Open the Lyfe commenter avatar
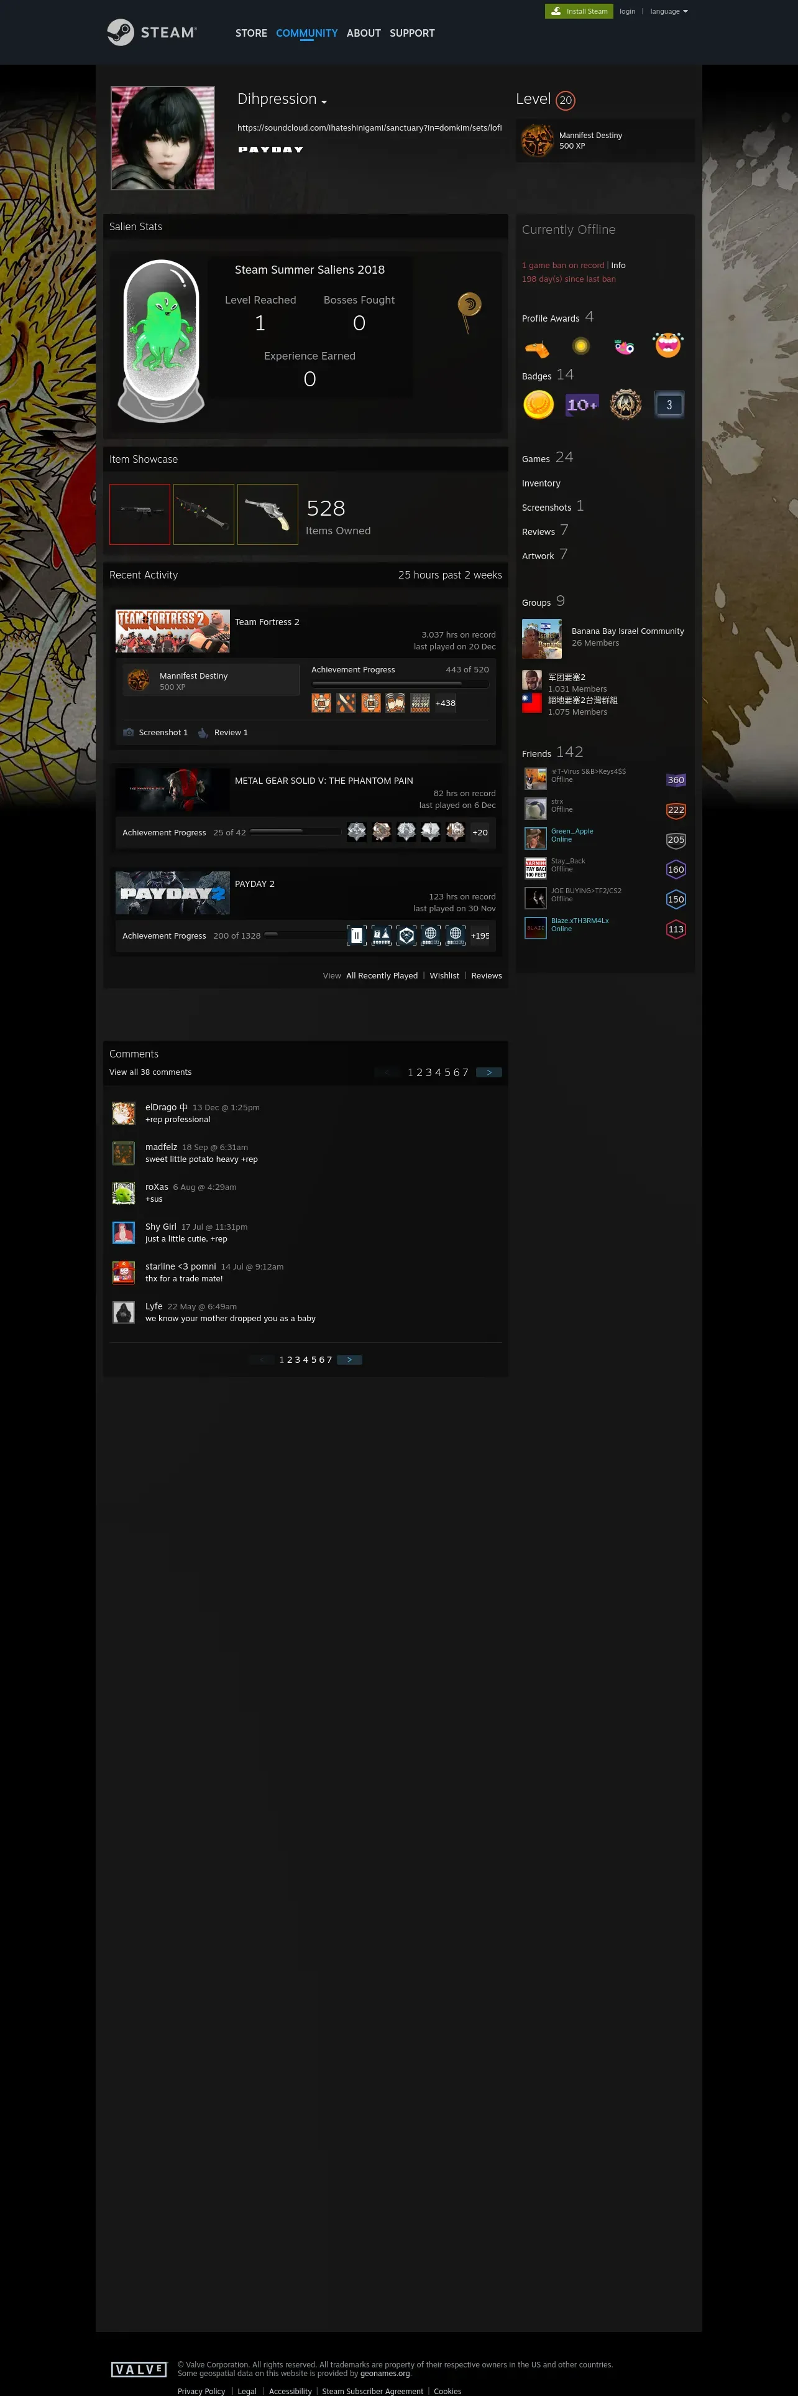Image resolution: width=798 pixels, height=2396 pixels. [x=124, y=1312]
